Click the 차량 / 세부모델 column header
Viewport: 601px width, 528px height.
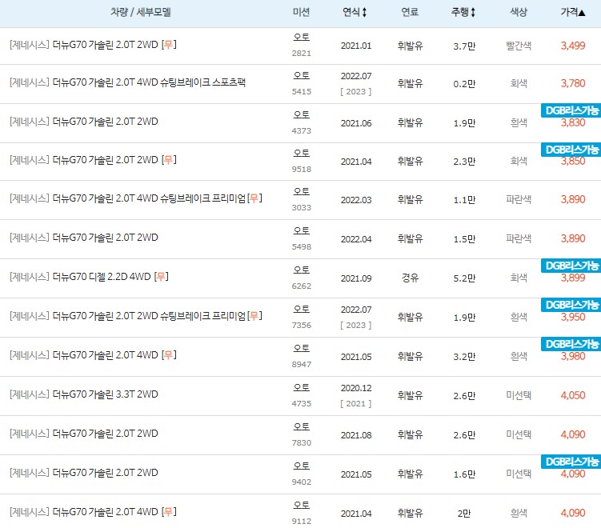[141, 12]
